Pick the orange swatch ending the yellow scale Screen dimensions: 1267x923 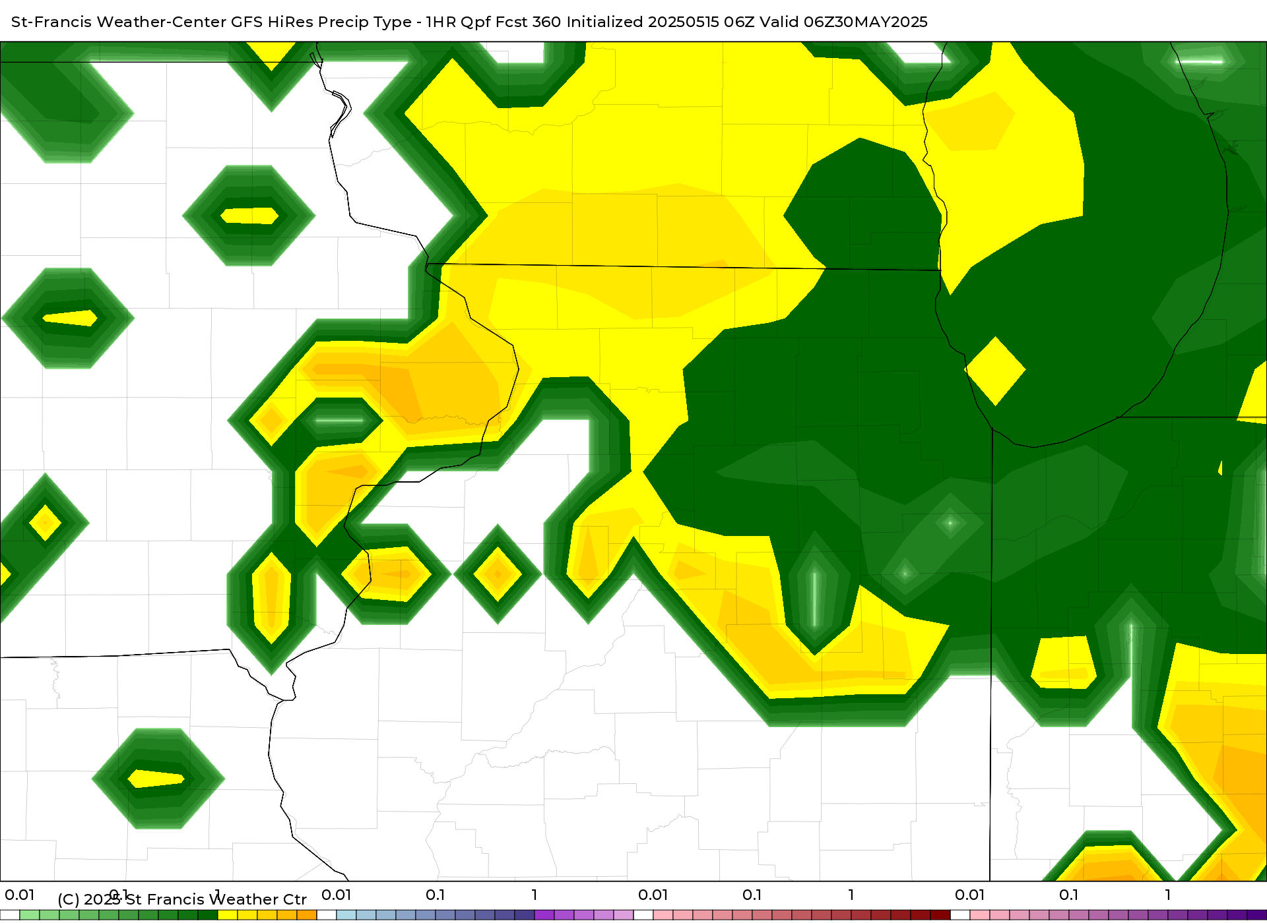[307, 915]
